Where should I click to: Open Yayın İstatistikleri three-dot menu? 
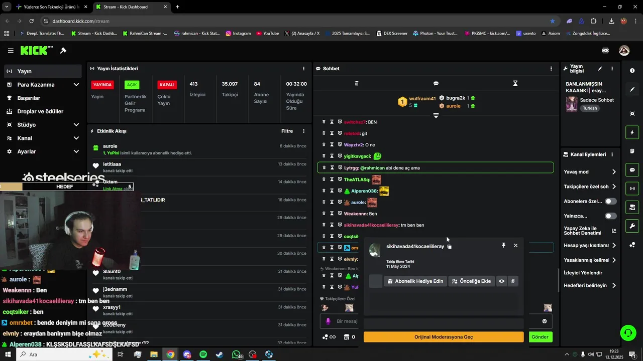[303, 69]
